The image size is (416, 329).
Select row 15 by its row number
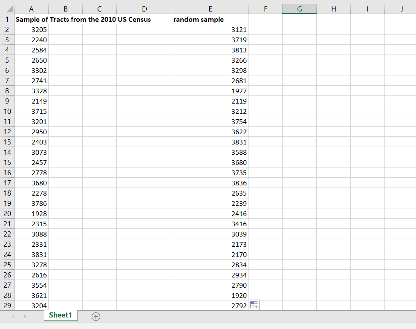pyautogui.click(x=7, y=162)
